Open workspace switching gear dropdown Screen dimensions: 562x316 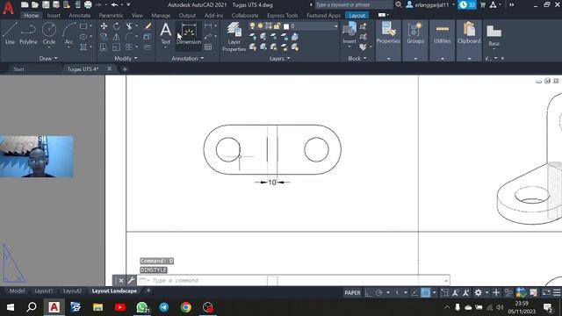(486, 292)
